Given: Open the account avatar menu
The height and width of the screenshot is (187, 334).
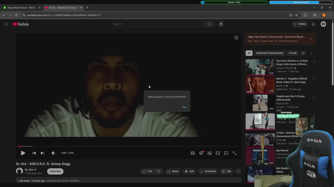Looking at the screenshot, I should [323, 24].
